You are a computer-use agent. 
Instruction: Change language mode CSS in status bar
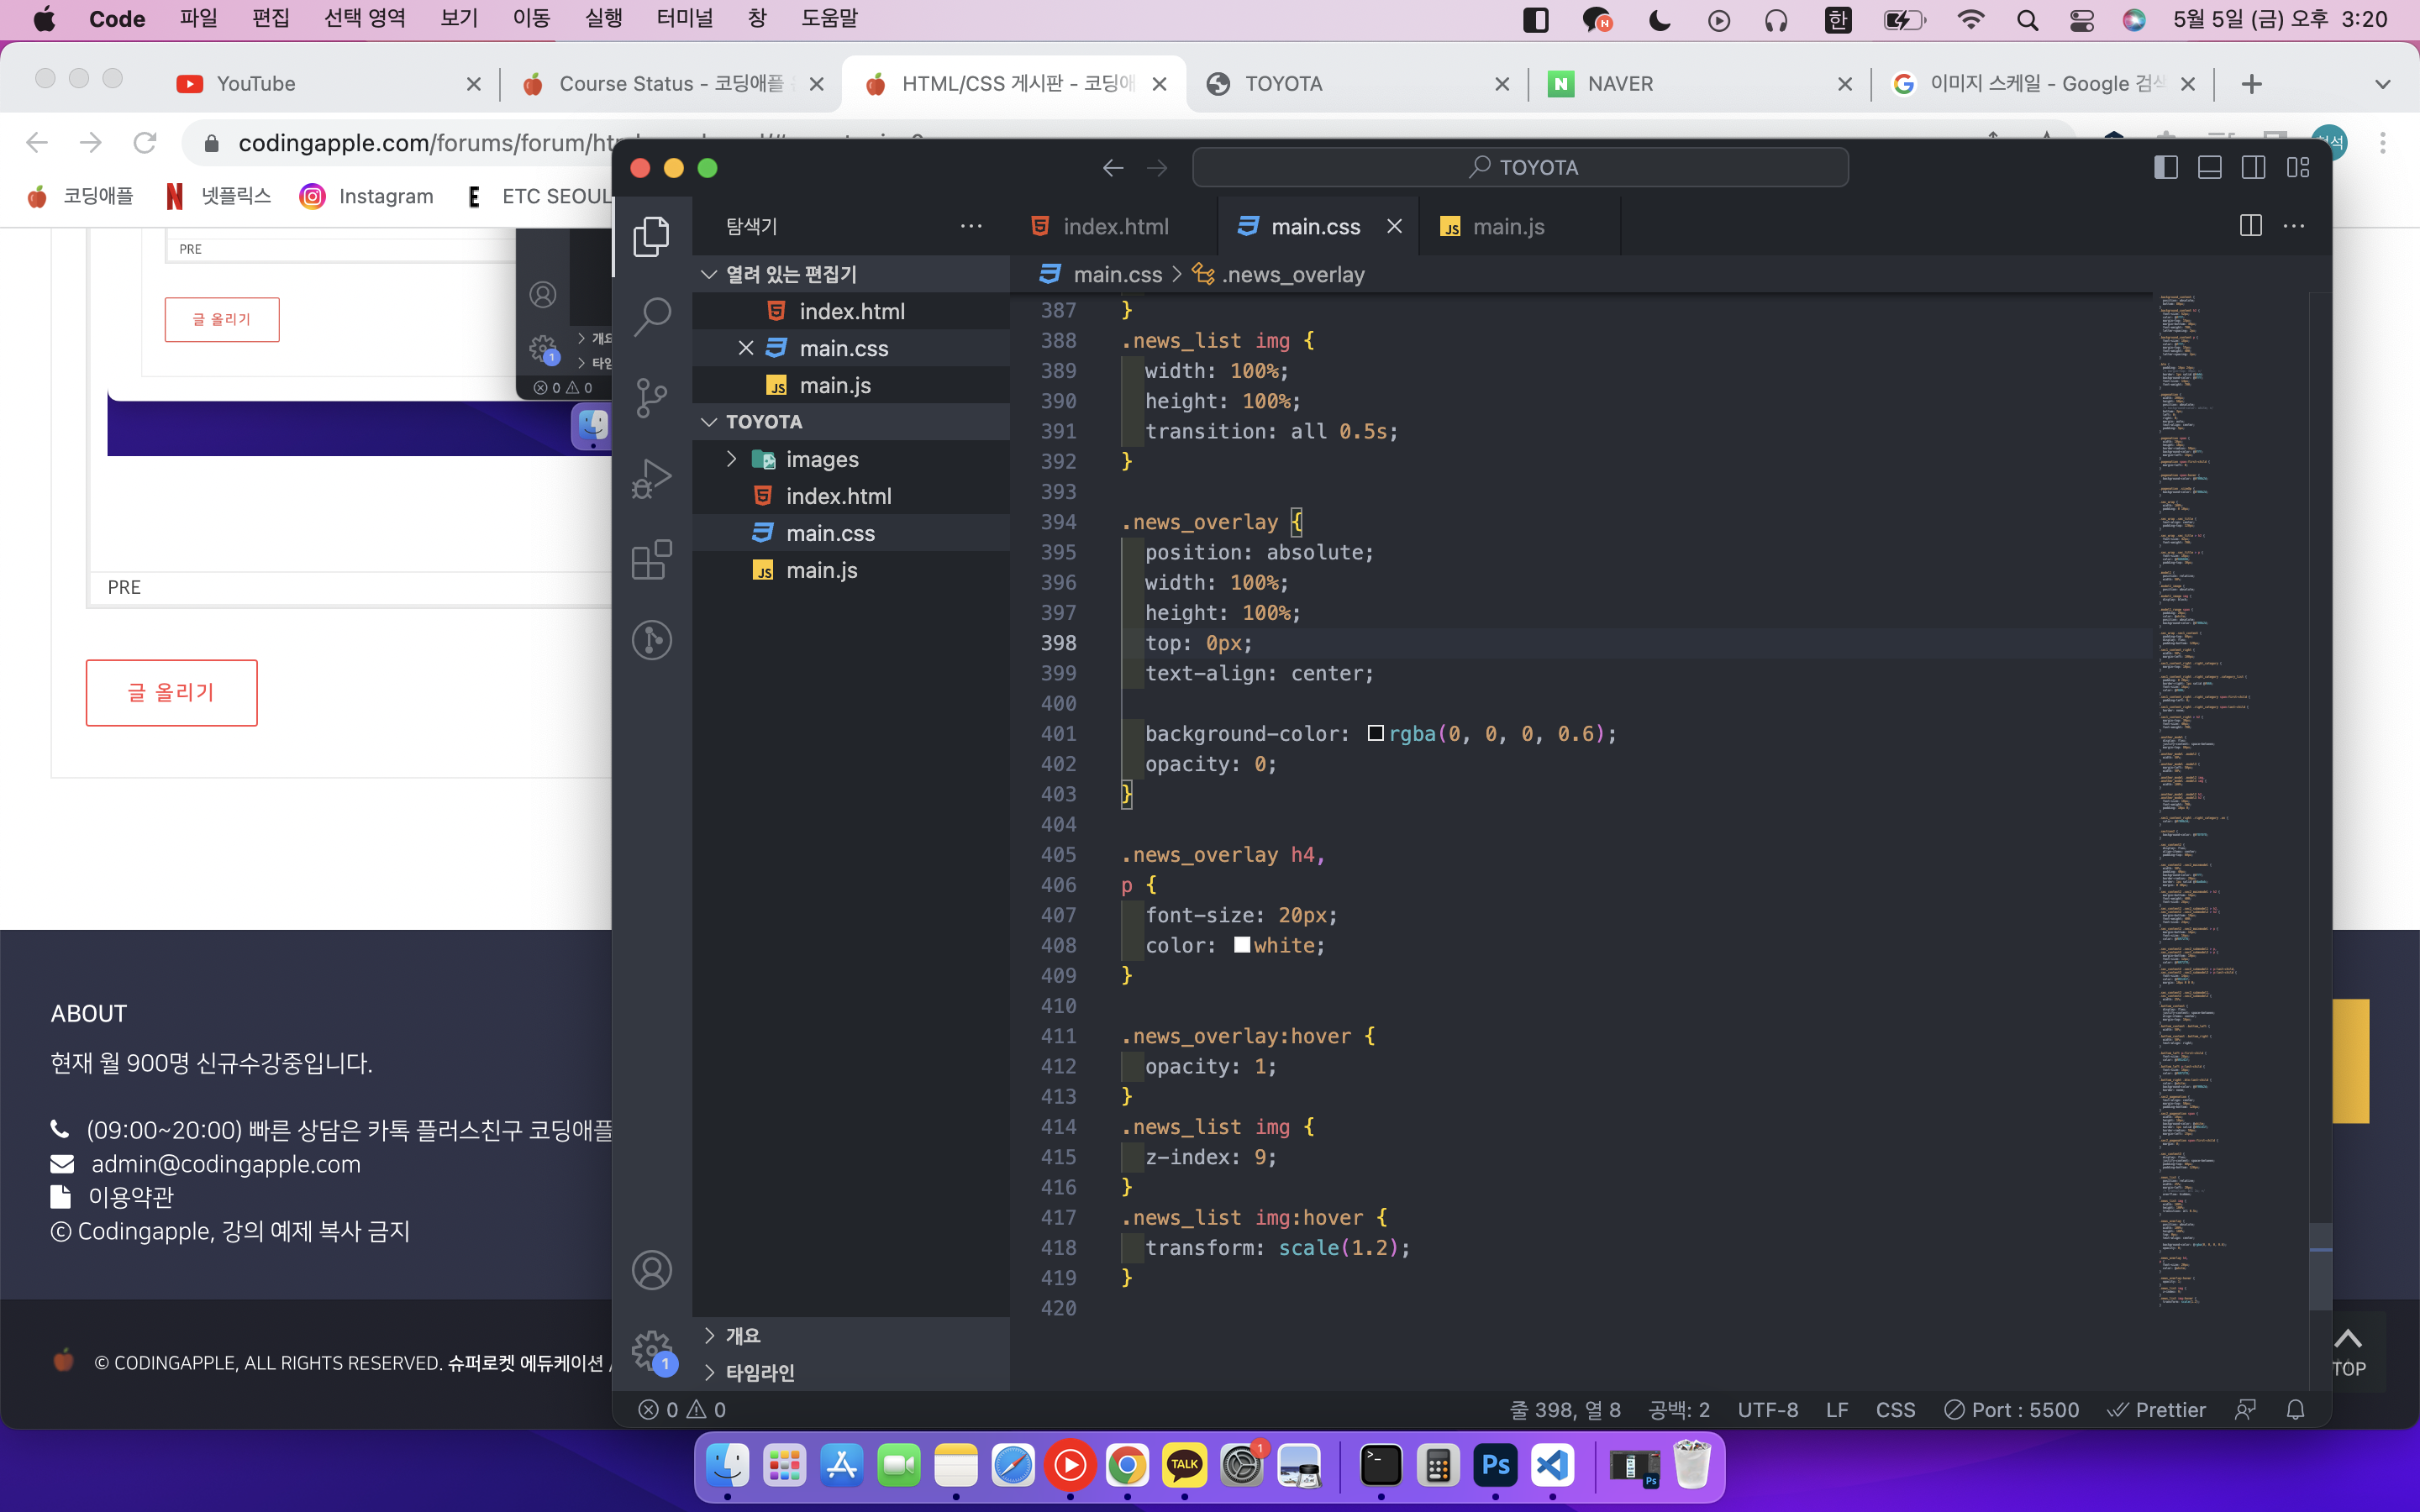[1895, 1410]
